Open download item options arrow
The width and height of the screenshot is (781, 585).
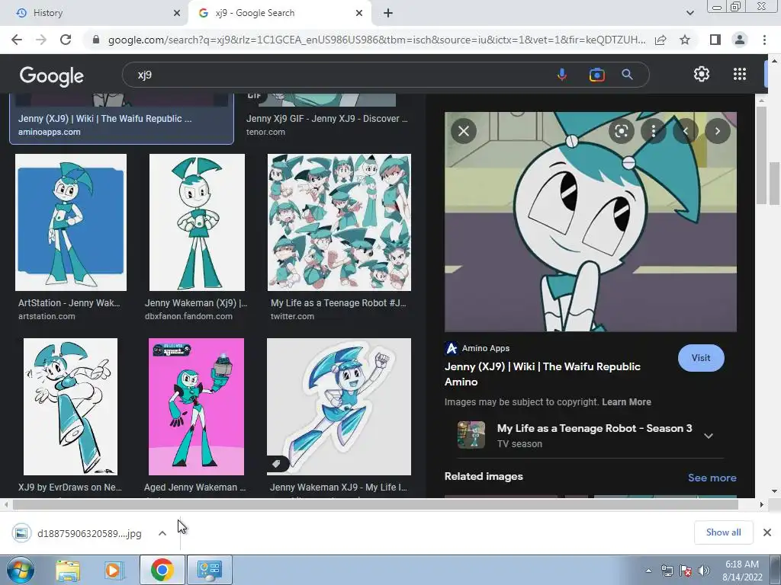pos(162,533)
